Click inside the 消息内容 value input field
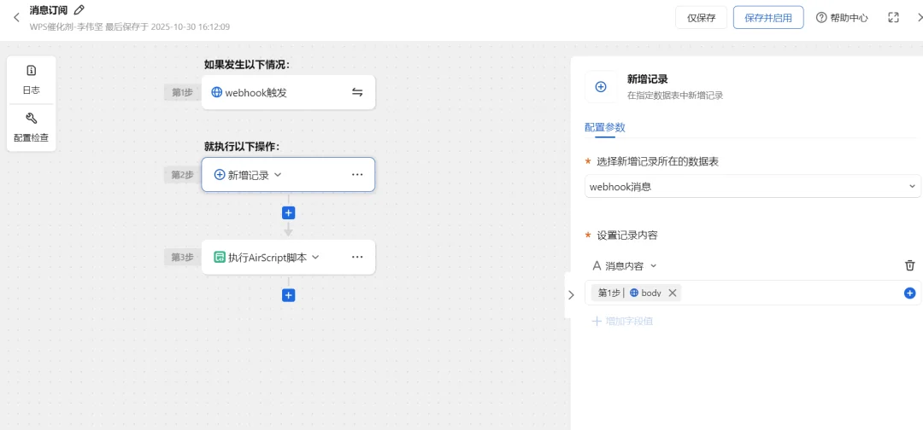 point(753,293)
